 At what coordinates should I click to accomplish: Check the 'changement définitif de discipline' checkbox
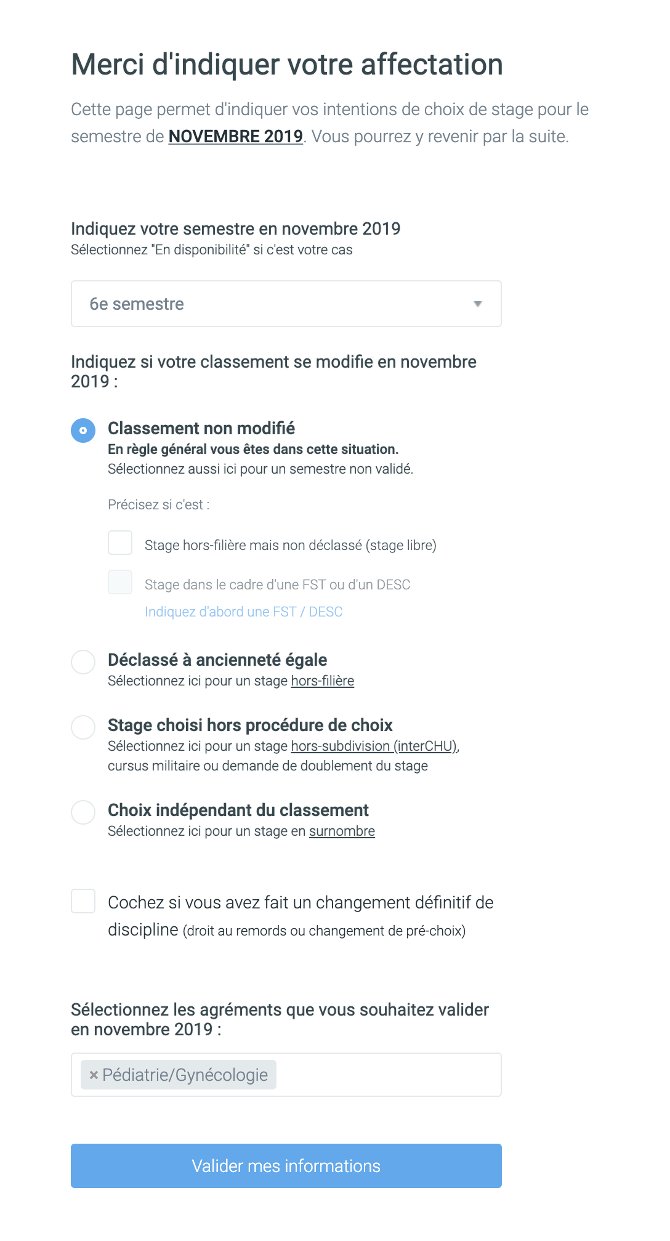click(x=83, y=901)
